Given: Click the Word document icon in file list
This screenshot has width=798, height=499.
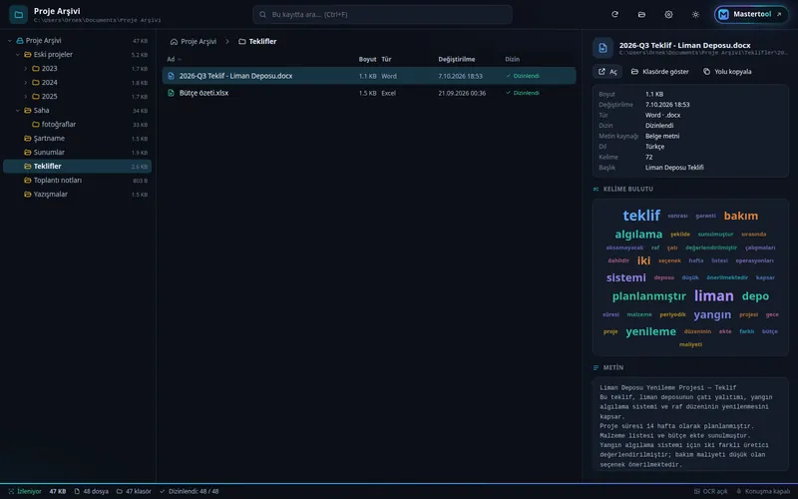Looking at the screenshot, I should (171, 76).
